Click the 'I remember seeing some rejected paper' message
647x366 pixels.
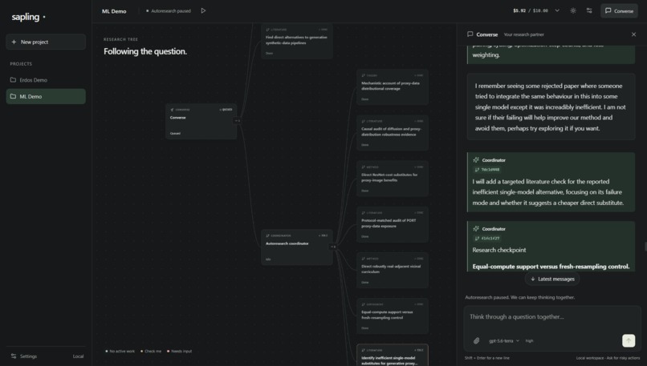point(551,107)
